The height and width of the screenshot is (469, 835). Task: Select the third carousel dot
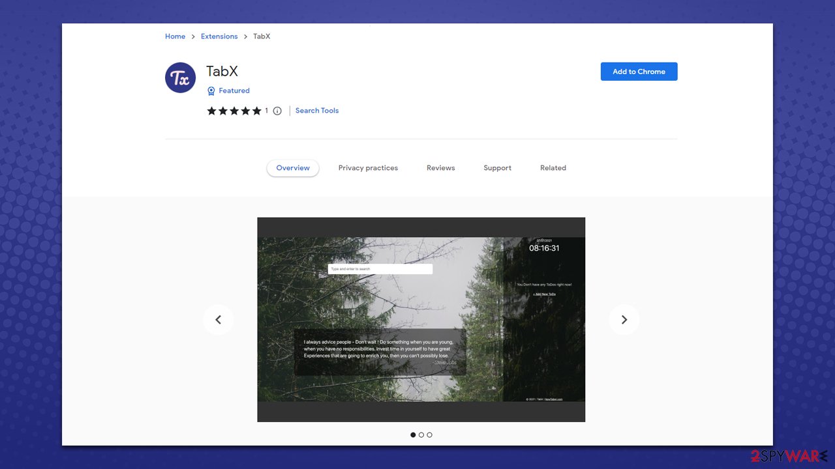pyautogui.click(x=429, y=434)
